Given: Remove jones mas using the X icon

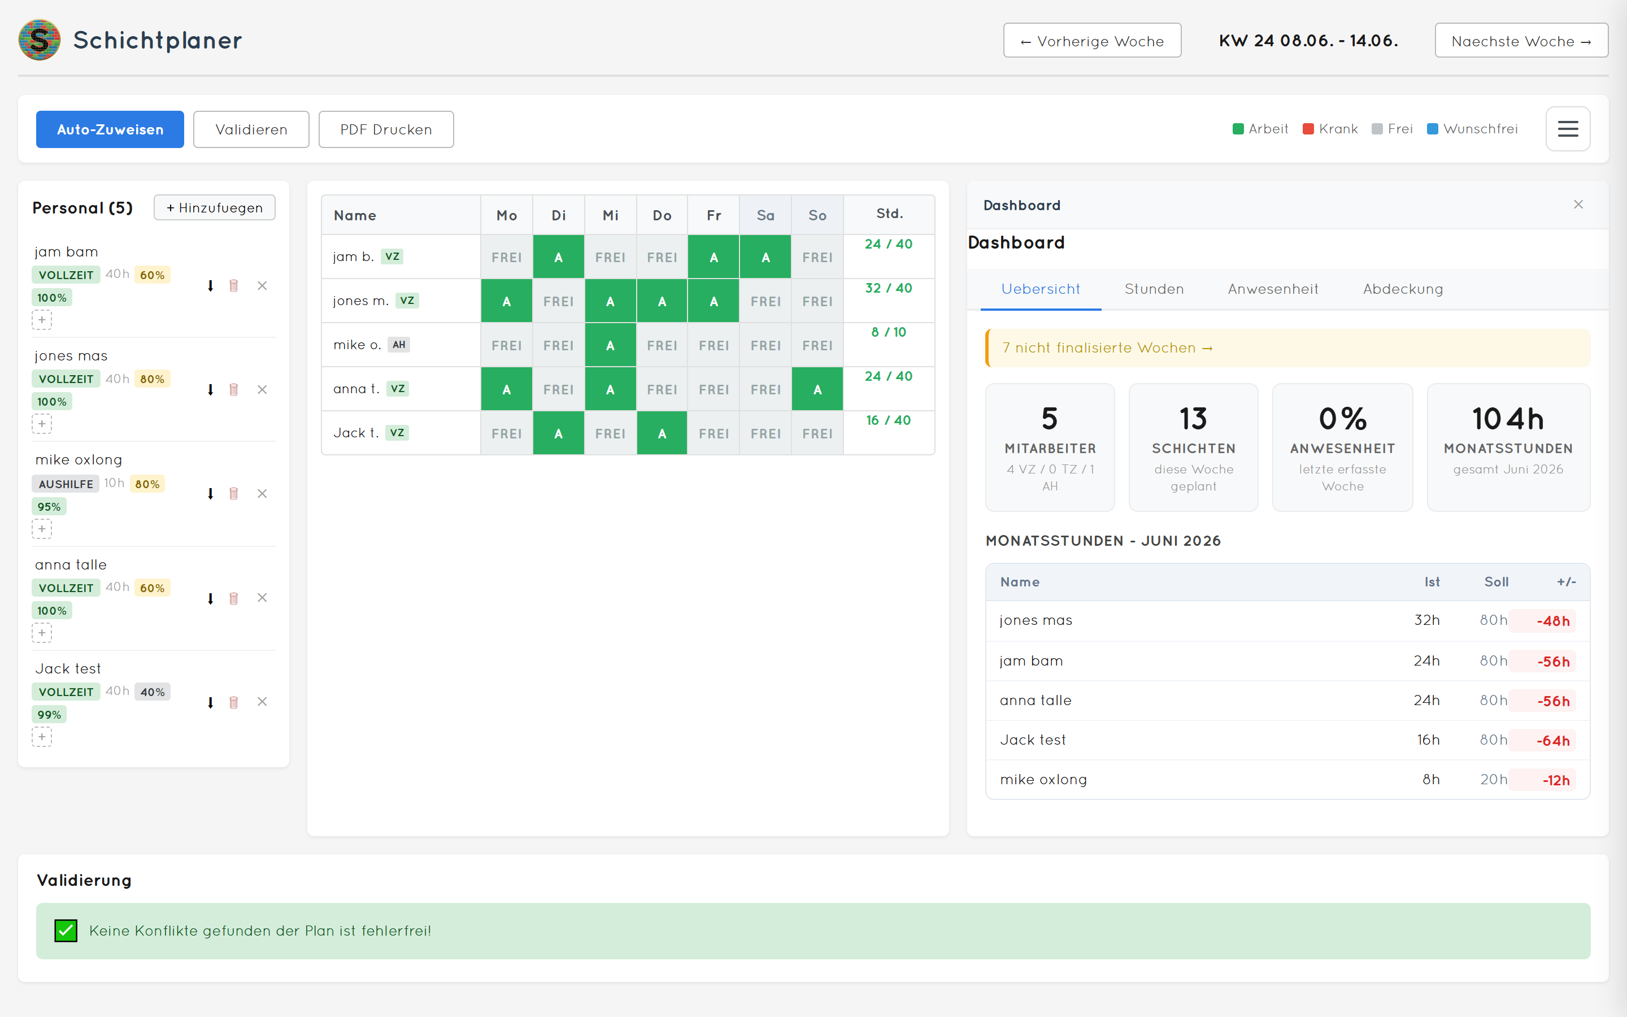Looking at the screenshot, I should [x=262, y=389].
